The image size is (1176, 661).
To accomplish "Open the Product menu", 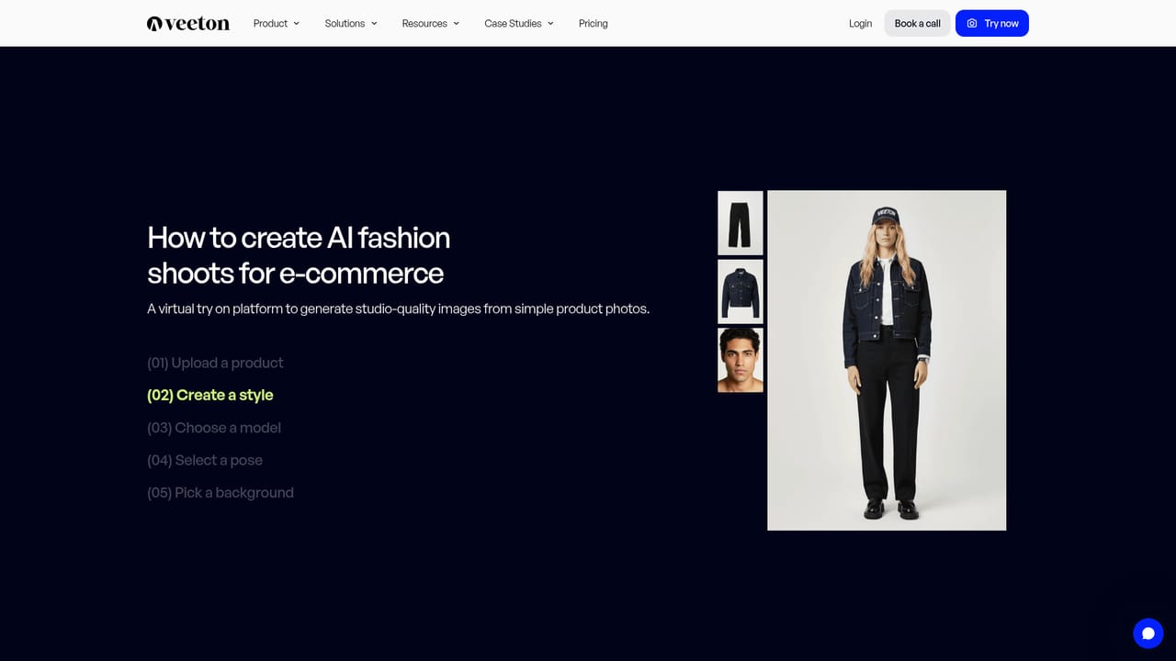I will 277,24.
